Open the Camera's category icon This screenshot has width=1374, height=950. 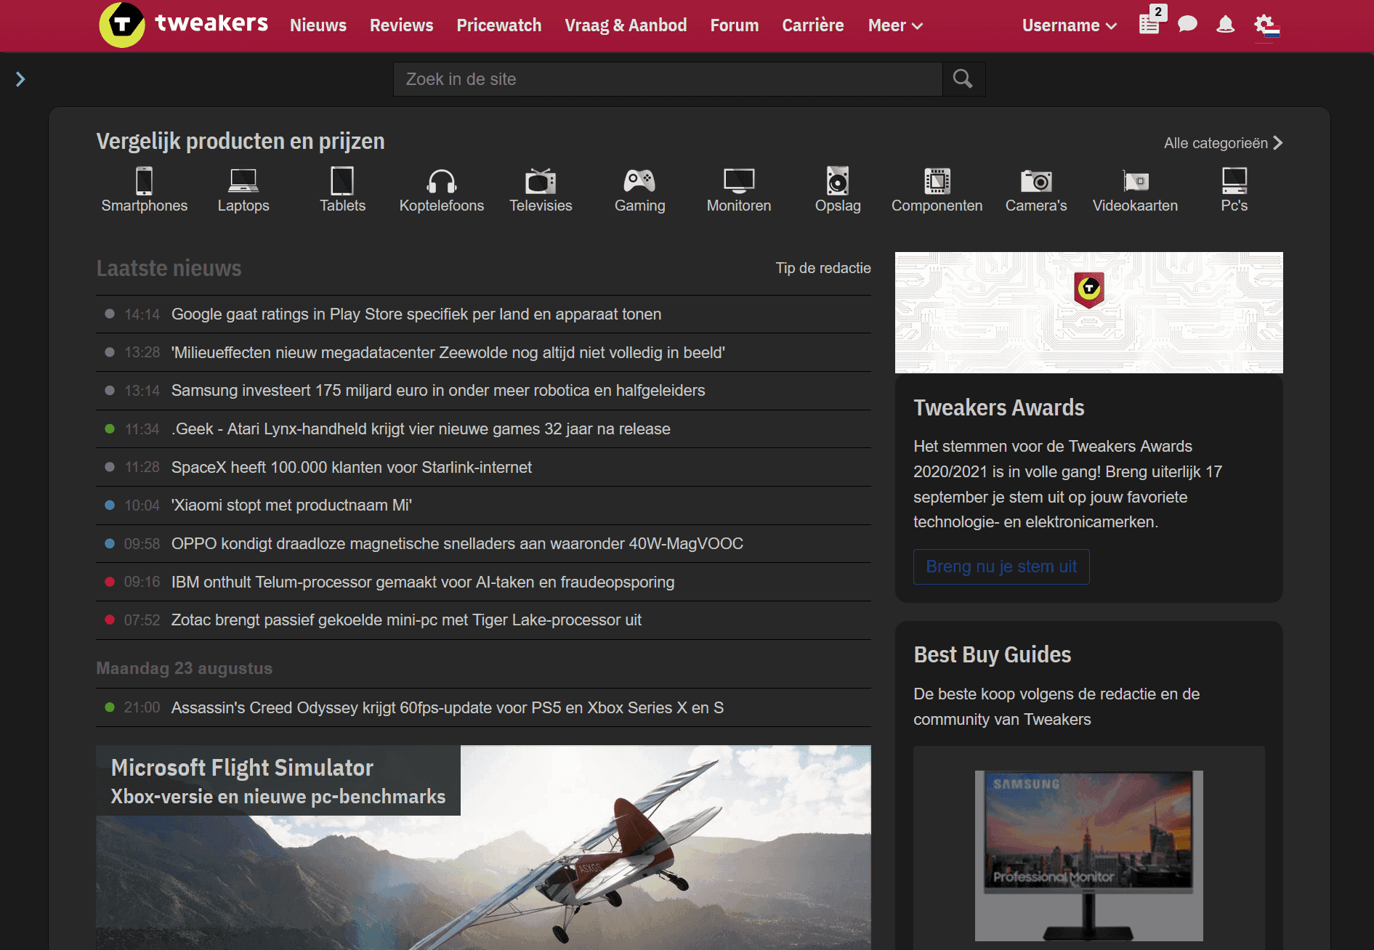1036,181
